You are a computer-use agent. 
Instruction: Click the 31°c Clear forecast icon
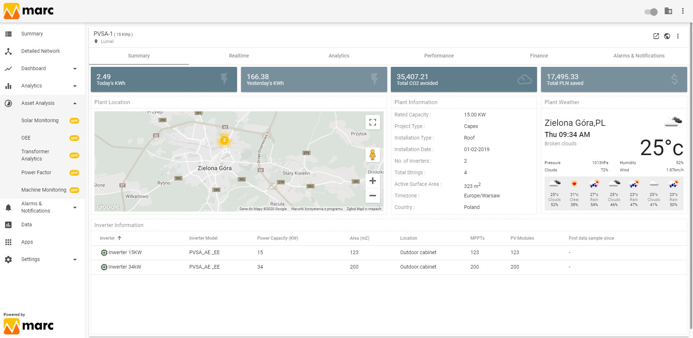[x=574, y=184]
